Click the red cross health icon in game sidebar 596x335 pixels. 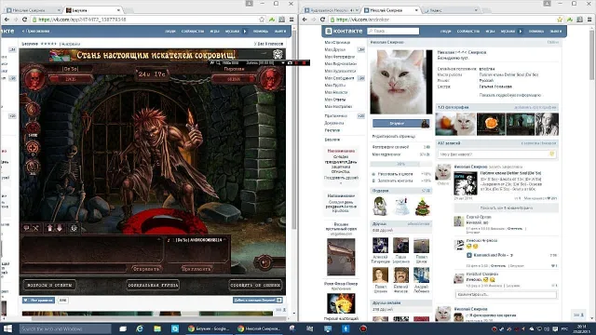click(x=33, y=147)
